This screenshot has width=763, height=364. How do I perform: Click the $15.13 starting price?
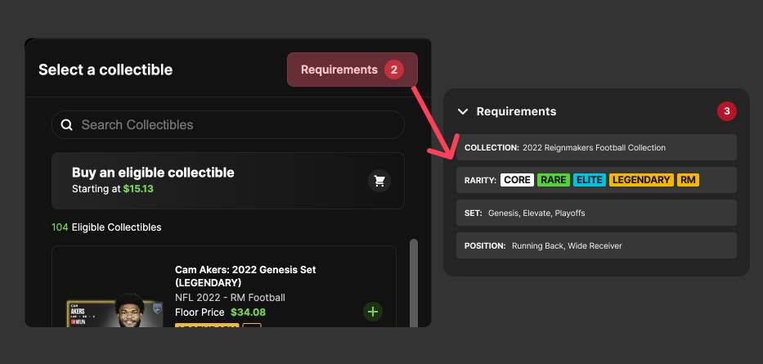tap(138, 189)
